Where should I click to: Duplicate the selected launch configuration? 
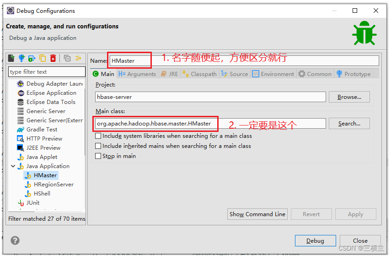tap(43, 58)
